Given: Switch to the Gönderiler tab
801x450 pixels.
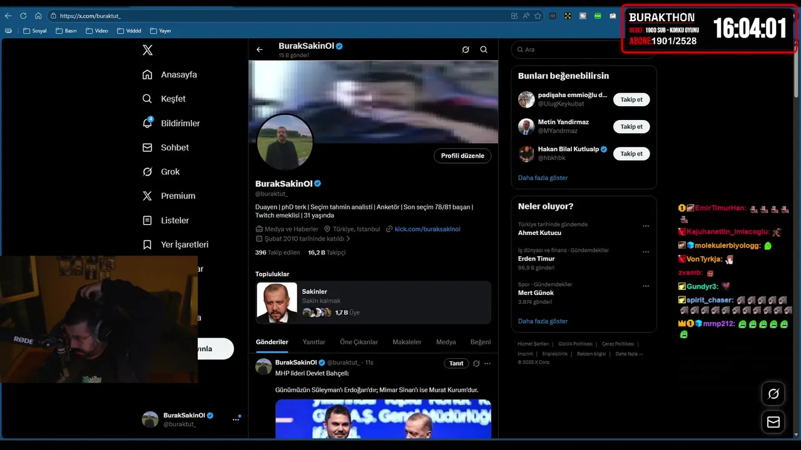Looking at the screenshot, I should tap(272, 342).
